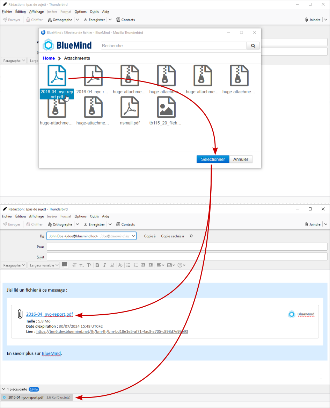Show more address fields with double chevron
330x408 pixels.
[x=191, y=236]
